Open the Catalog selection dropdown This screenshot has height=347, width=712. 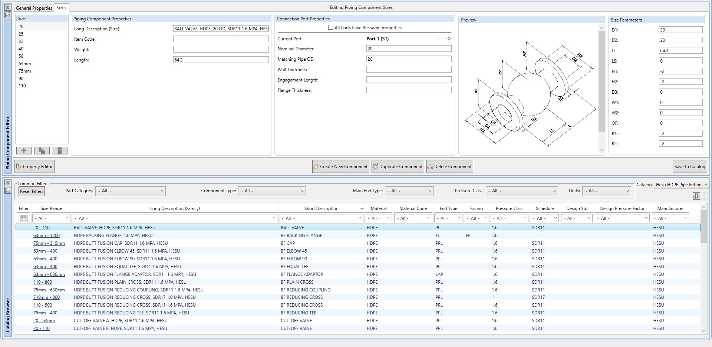pos(681,184)
